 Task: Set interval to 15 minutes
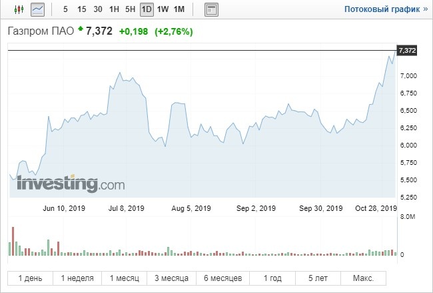pos(81,9)
